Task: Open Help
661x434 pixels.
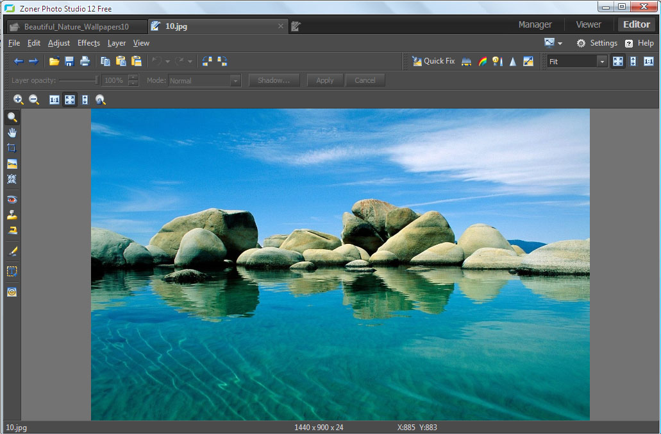Action: (x=639, y=43)
